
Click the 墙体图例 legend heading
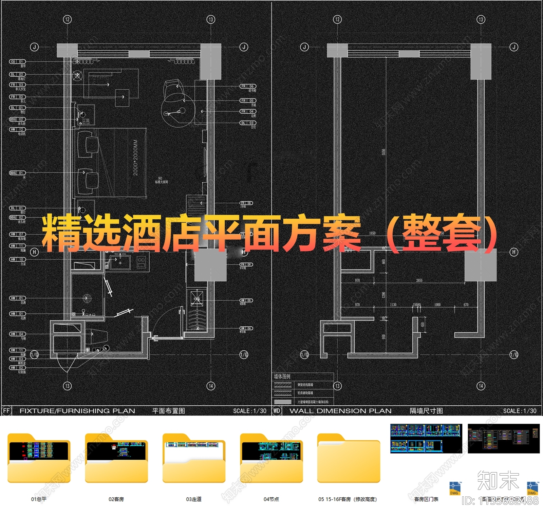[282, 377]
